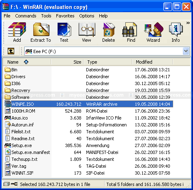Select the I386 folder icon
Viewport: 193px width, 190px height.
coord(7,83)
